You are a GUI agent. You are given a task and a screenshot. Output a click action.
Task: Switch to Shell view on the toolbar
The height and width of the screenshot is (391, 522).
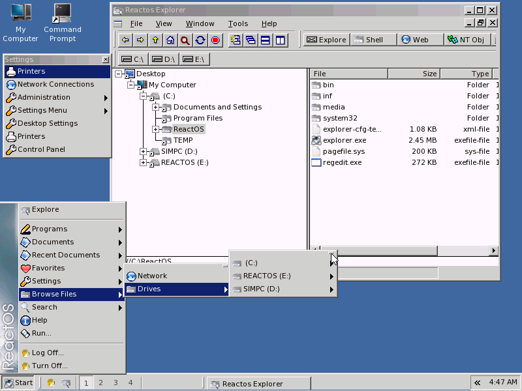pos(369,39)
